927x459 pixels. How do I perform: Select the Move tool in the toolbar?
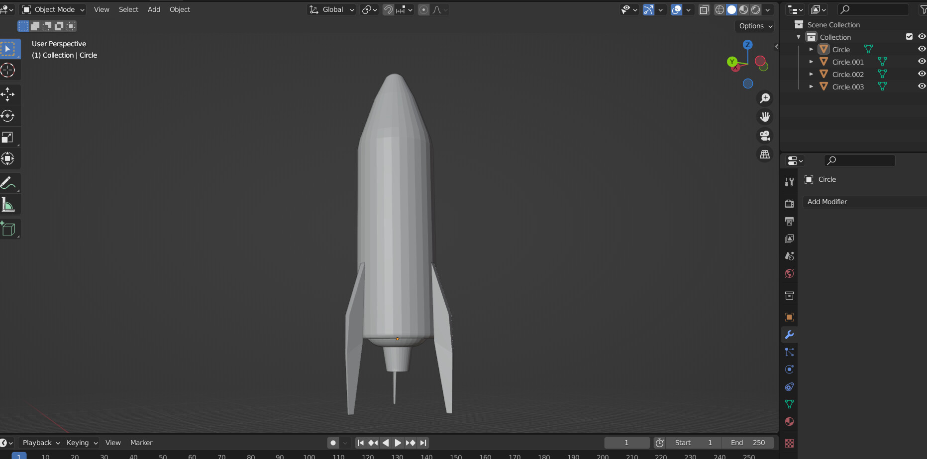[x=10, y=94]
